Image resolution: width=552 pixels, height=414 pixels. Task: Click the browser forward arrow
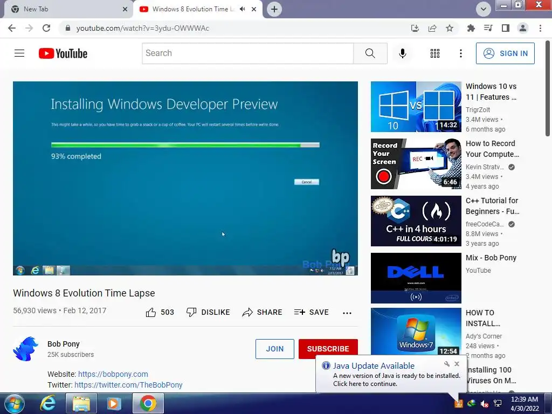pyautogui.click(x=29, y=28)
